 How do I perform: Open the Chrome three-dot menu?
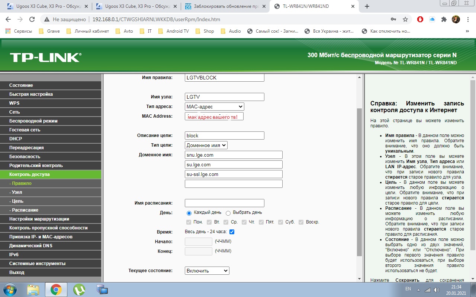pos(468,19)
